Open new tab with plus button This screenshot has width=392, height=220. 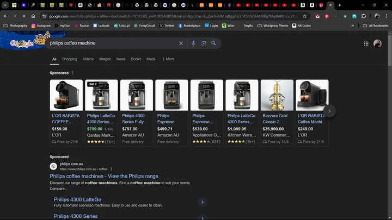pos(340,5)
